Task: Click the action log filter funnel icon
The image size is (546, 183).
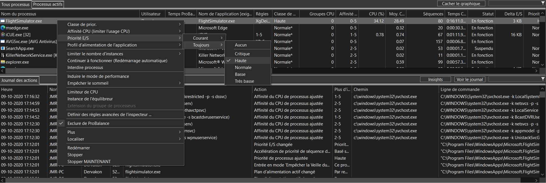Action: tap(543, 79)
